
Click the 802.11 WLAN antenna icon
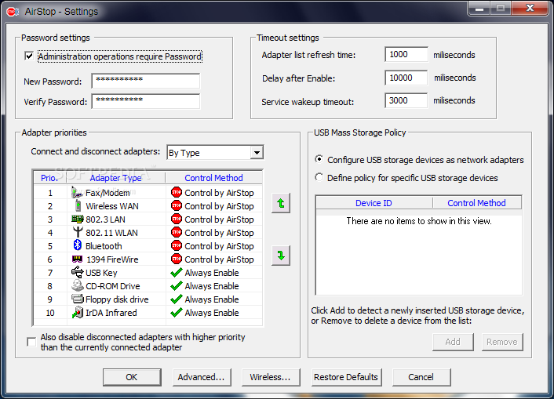pos(78,232)
